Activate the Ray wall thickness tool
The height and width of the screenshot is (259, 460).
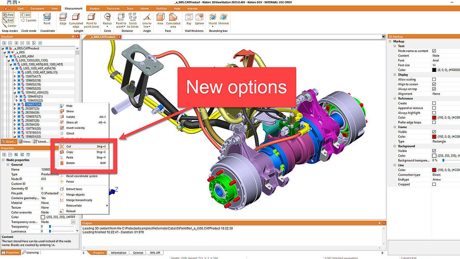(x=189, y=19)
